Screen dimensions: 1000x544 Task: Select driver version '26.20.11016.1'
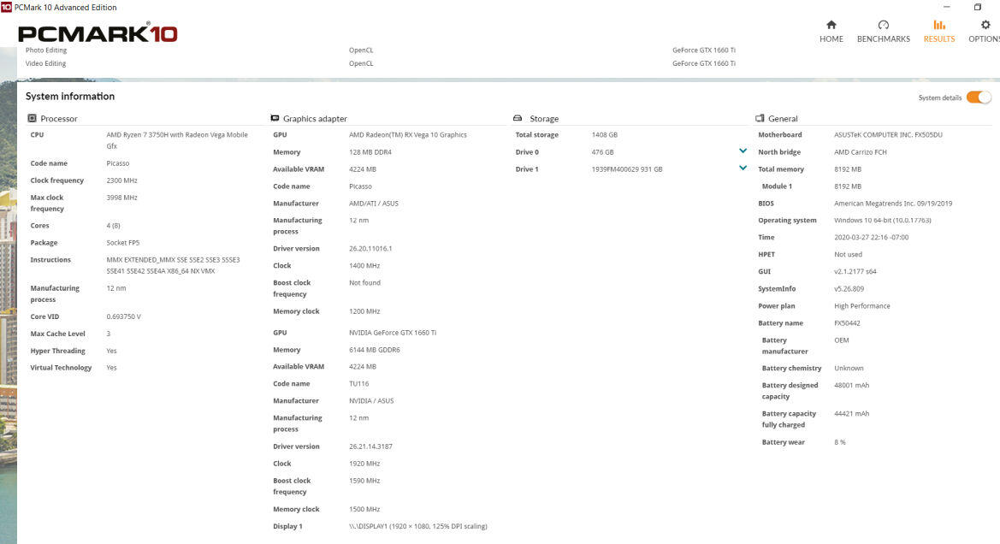(x=370, y=249)
